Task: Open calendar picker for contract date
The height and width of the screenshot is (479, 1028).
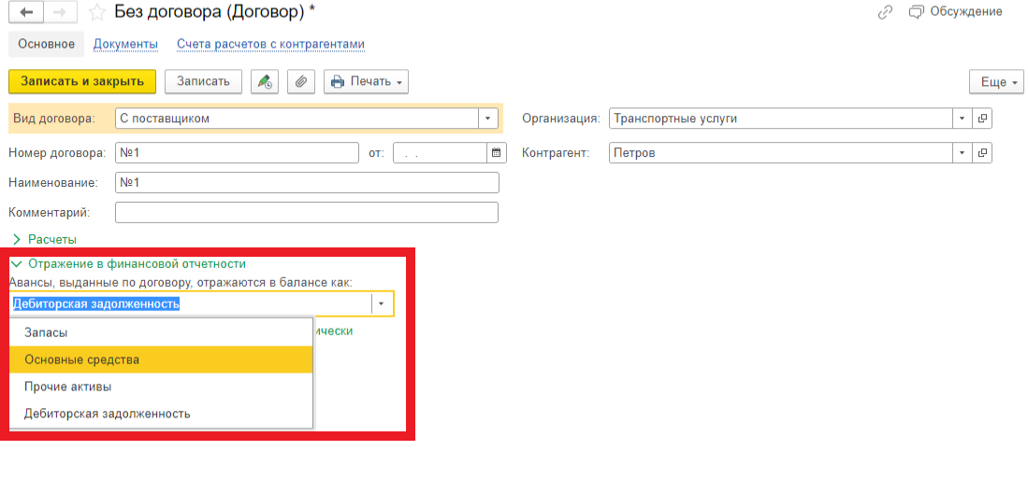Action: 497,153
